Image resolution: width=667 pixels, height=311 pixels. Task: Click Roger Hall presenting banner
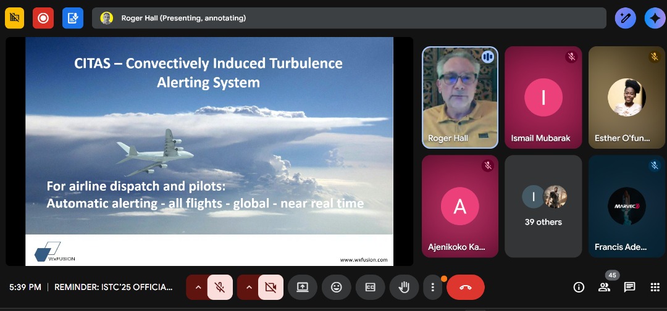point(349,18)
